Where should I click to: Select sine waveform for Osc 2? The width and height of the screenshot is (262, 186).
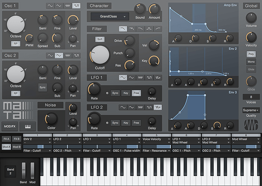point(50,55)
